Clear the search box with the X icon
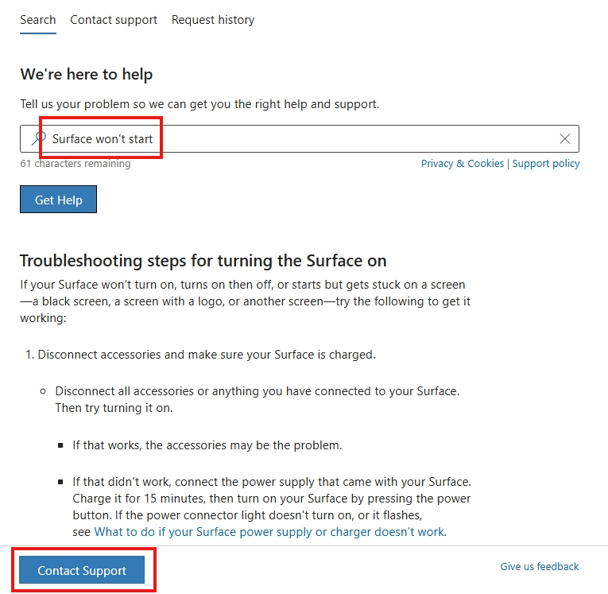608x594 pixels. click(x=564, y=138)
